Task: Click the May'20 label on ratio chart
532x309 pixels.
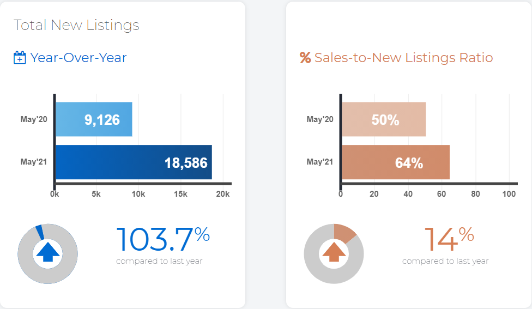Action: pyautogui.click(x=320, y=119)
